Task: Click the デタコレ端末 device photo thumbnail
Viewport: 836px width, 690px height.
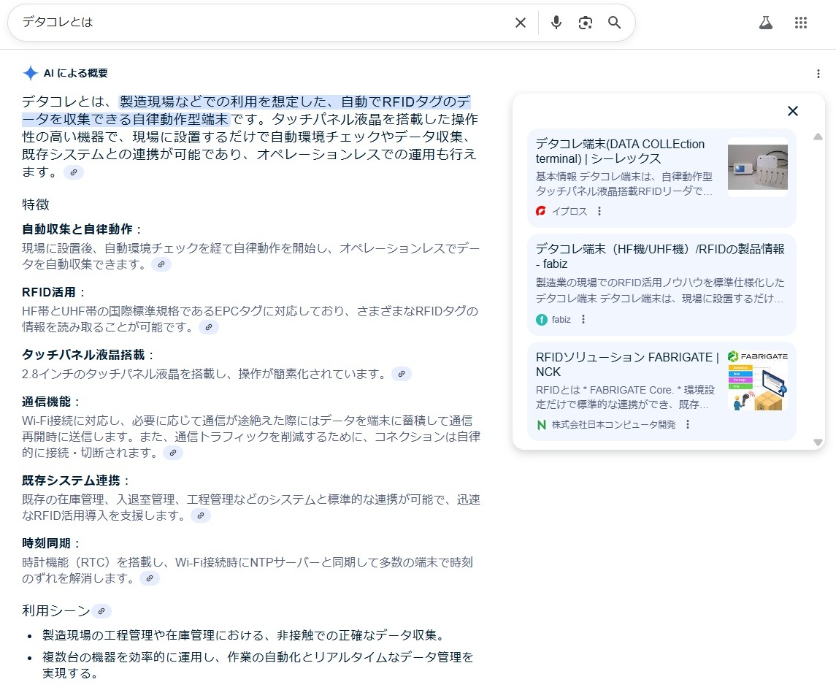Action: 758,167
